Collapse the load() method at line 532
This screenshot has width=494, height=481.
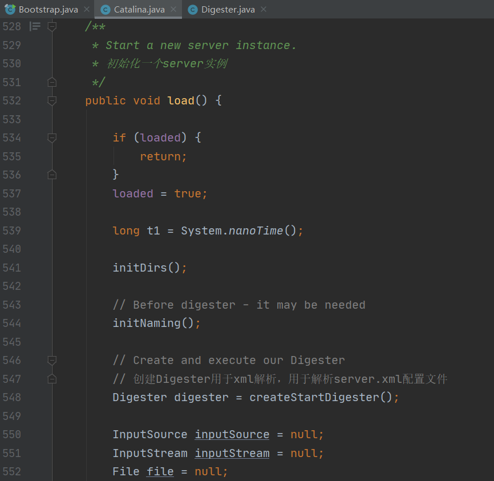point(52,101)
